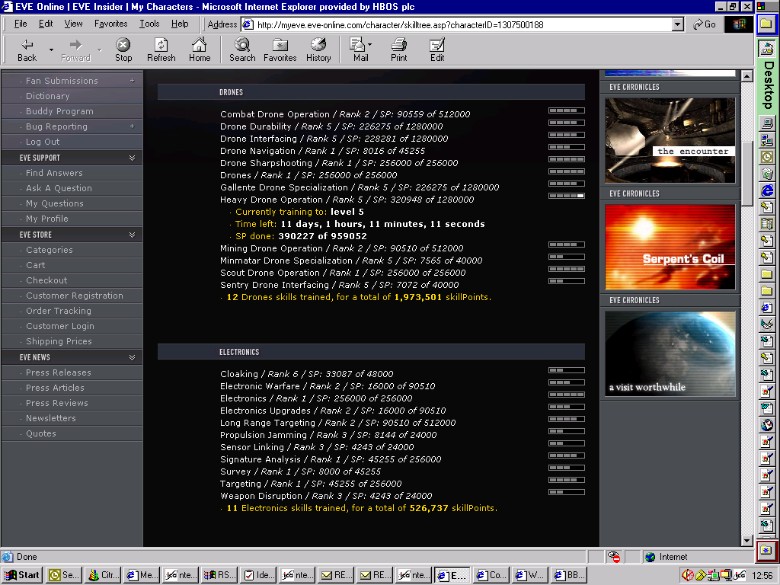Expand the Fan Submissions plus sign
The width and height of the screenshot is (780, 585).
(132, 81)
